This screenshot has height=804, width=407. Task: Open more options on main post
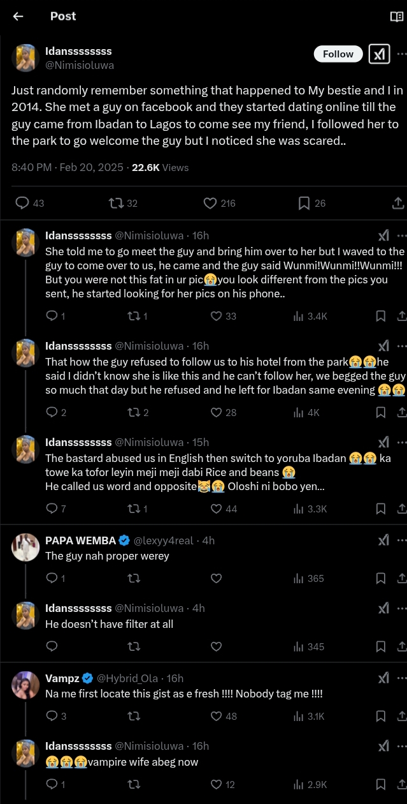click(401, 54)
